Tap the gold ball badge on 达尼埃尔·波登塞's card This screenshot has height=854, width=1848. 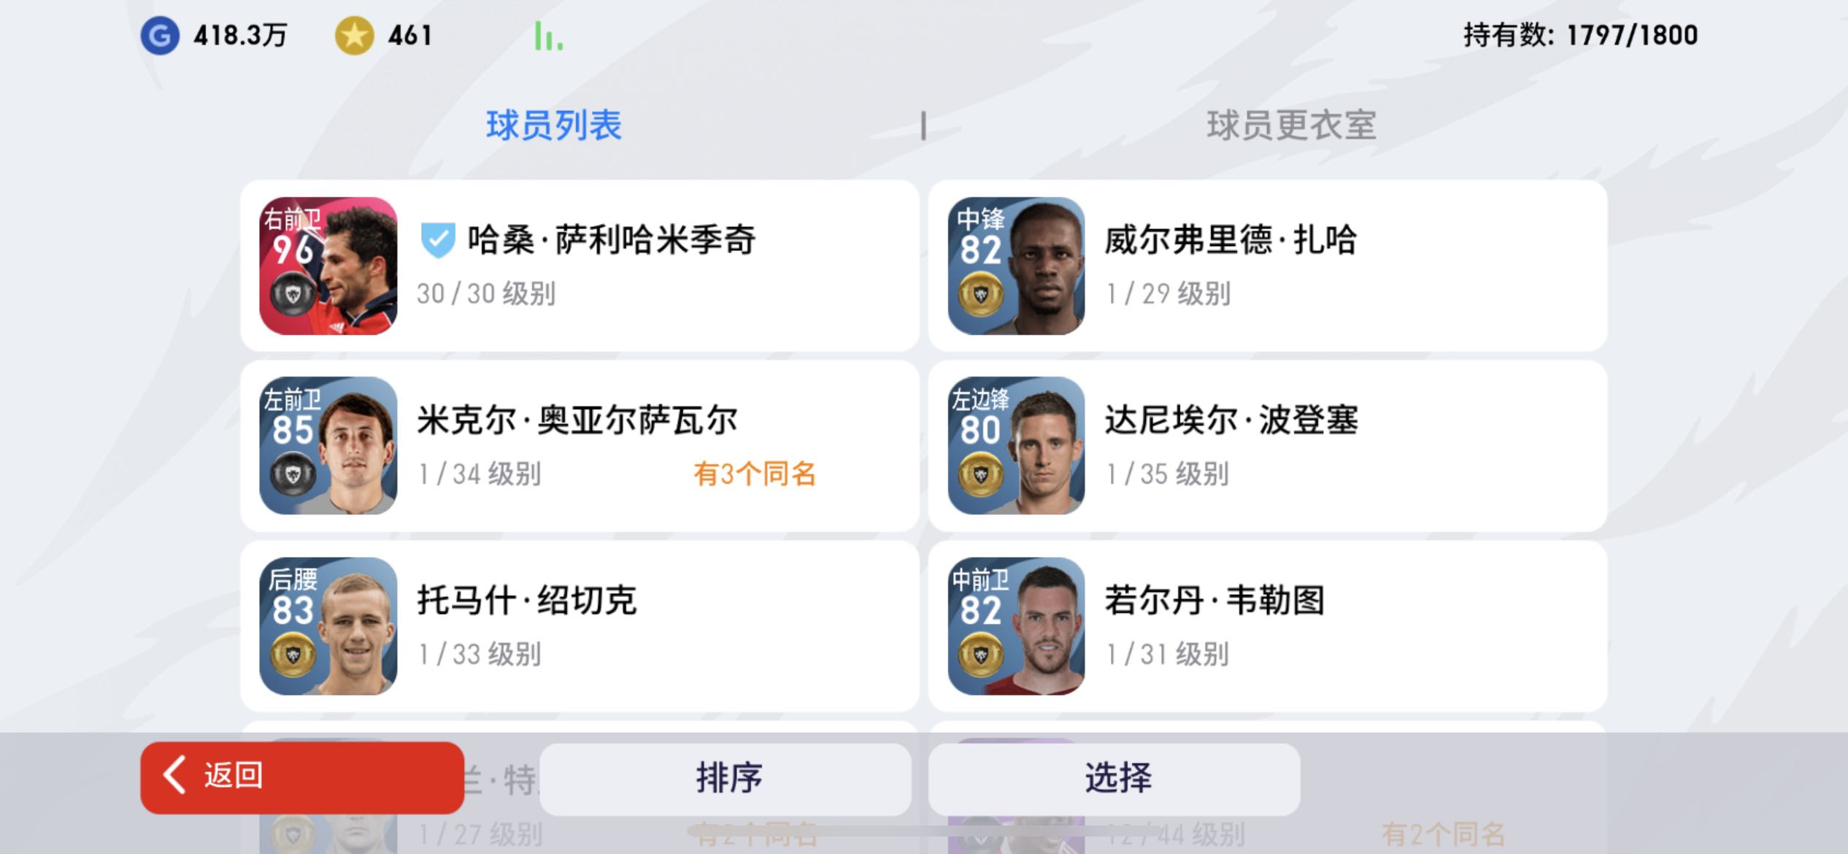click(x=980, y=474)
